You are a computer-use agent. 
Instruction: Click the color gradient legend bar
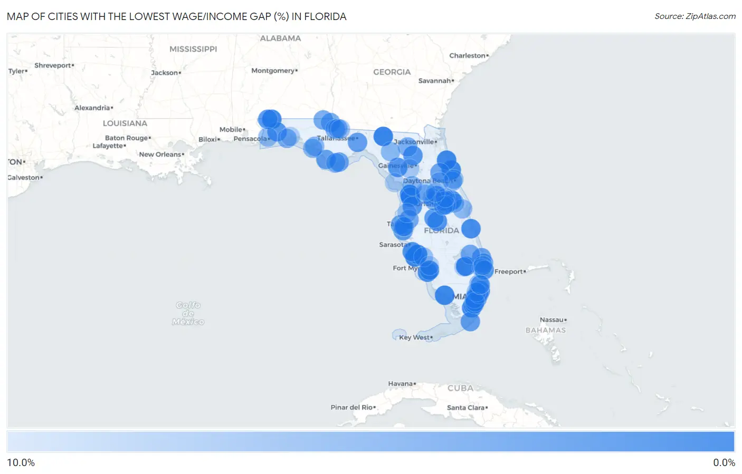[x=370, y=442]
